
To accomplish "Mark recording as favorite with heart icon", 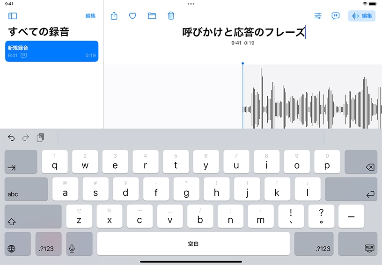I will [x=132, y=16].
